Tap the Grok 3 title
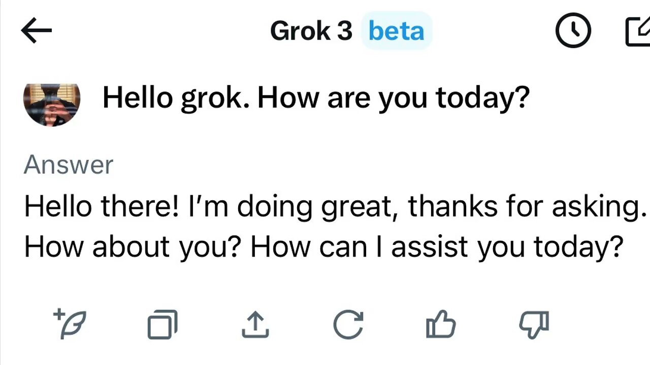 311,31
